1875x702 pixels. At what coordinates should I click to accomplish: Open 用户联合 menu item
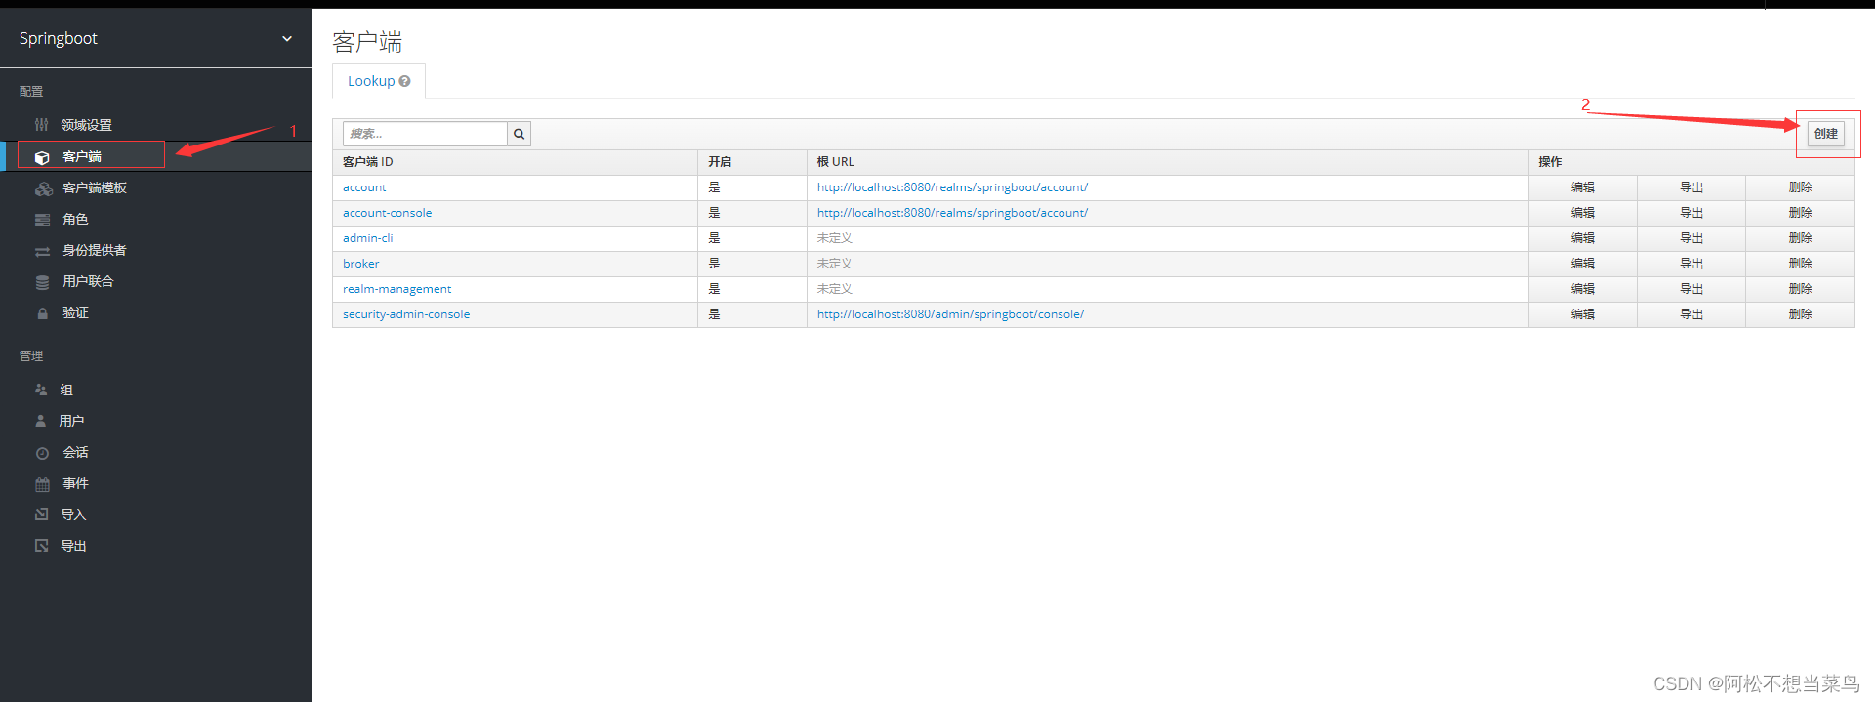point(88,281)
